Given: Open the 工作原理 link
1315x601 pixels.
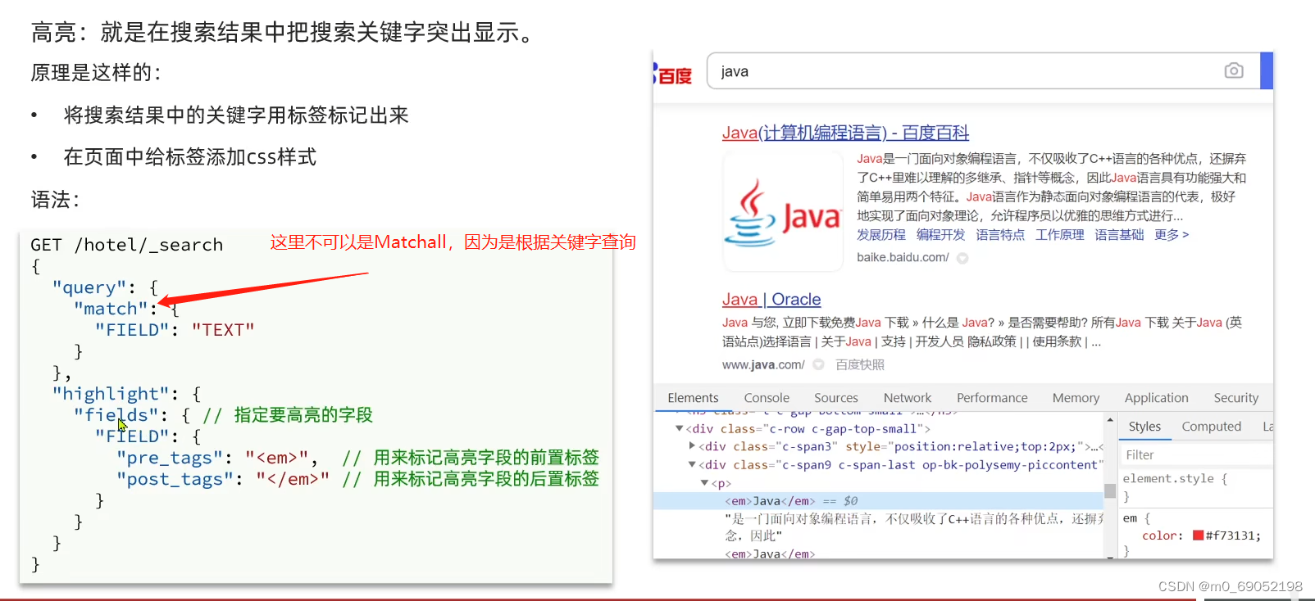Looking at the screenshot, I should point(1059,235).
